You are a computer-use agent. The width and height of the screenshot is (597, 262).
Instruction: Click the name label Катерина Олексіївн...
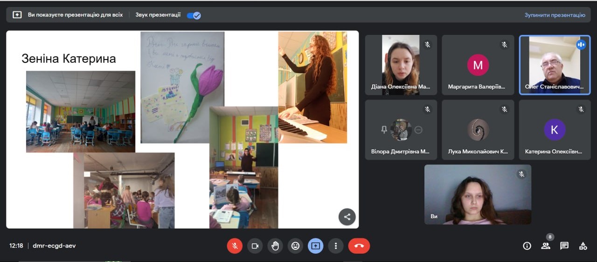[554, 151]
